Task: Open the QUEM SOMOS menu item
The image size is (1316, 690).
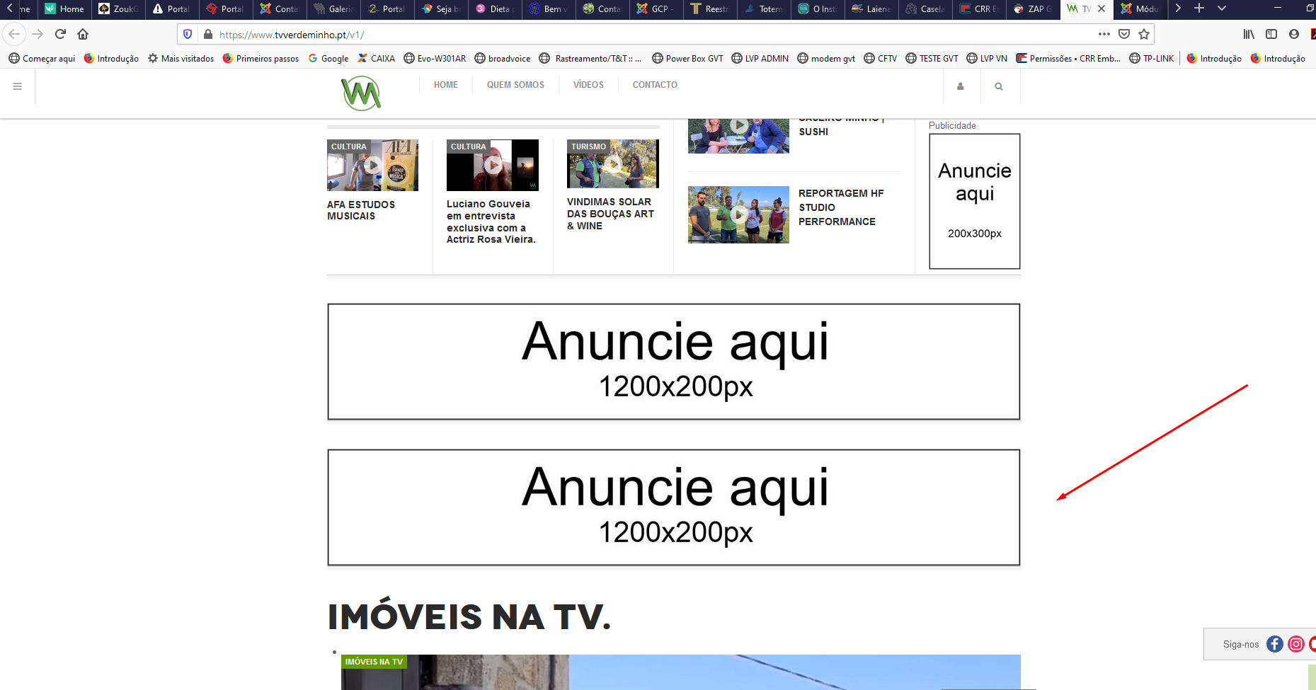Action: pyautogui.click(x=515, y=85)
